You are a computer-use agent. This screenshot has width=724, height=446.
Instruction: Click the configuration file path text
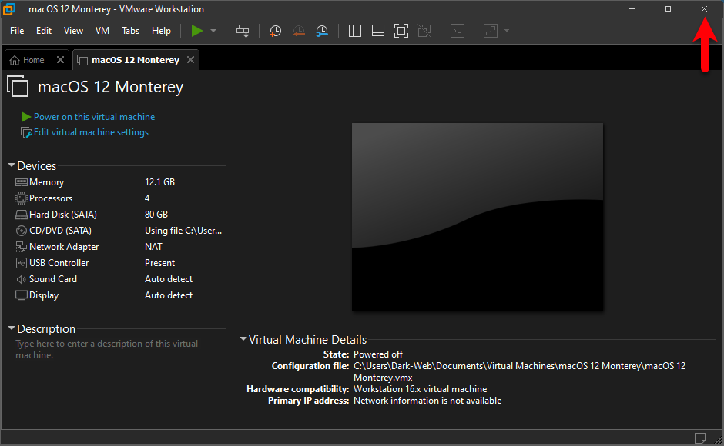[519, 371]
